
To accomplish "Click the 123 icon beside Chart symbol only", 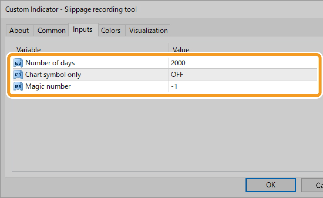I will point(18,74).
